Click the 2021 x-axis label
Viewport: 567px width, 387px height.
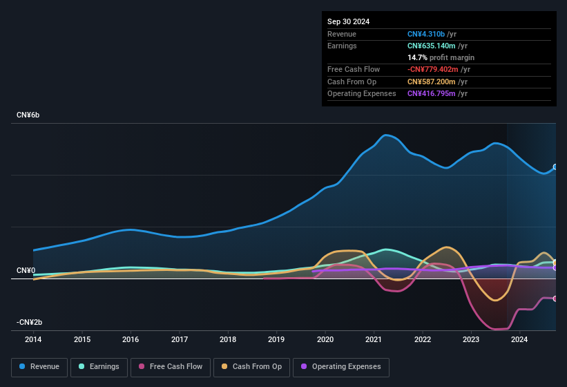[374, 339]
